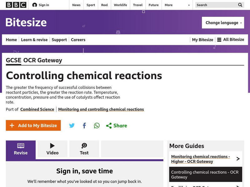Screen dimensions: 250x187
Task: Follow Monitoring and controlling chemical reactions link
Action: [101, 109]
